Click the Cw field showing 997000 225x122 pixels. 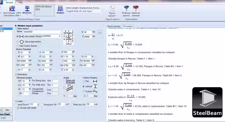(87, 61)
